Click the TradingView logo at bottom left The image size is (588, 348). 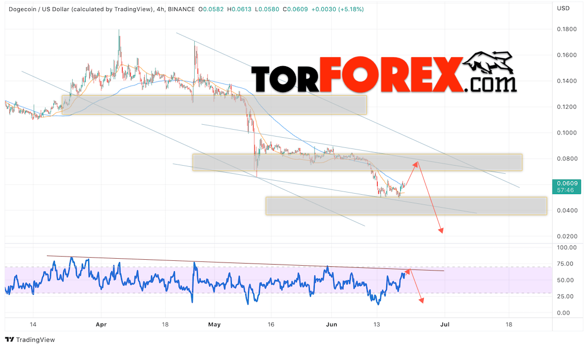[x=30, y=339]
